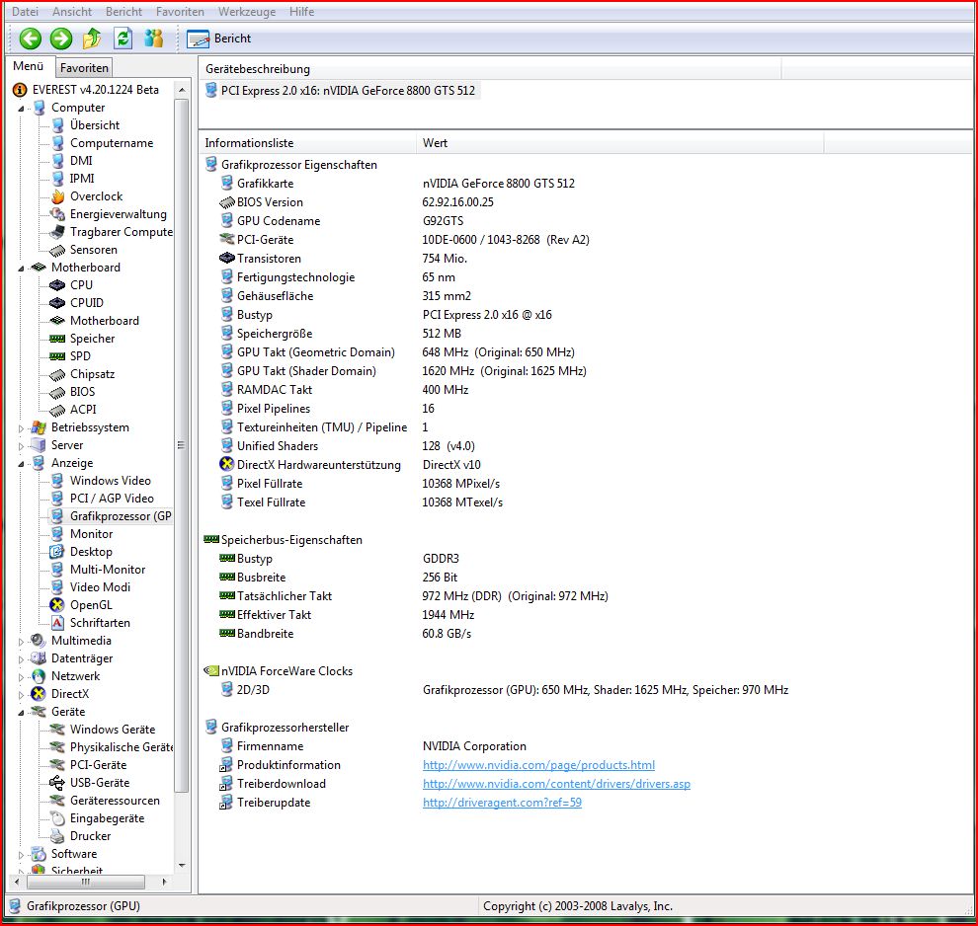This screenshot has width=978, height=926.
Task: Click the Speicherbus-Eigenschaften memory icon
Action: pos(211,540)
